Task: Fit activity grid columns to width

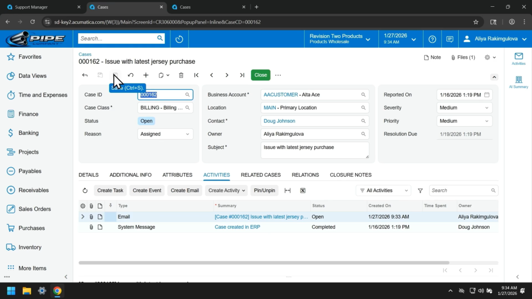Action: [x=288, y=191]
